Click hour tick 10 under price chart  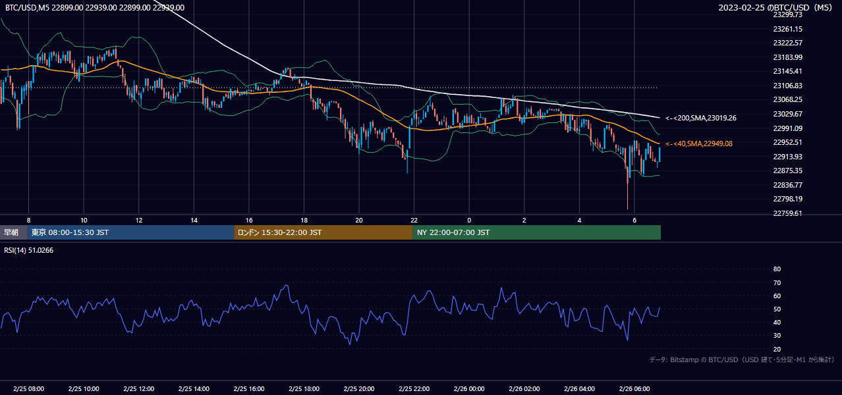click(84, 220)
